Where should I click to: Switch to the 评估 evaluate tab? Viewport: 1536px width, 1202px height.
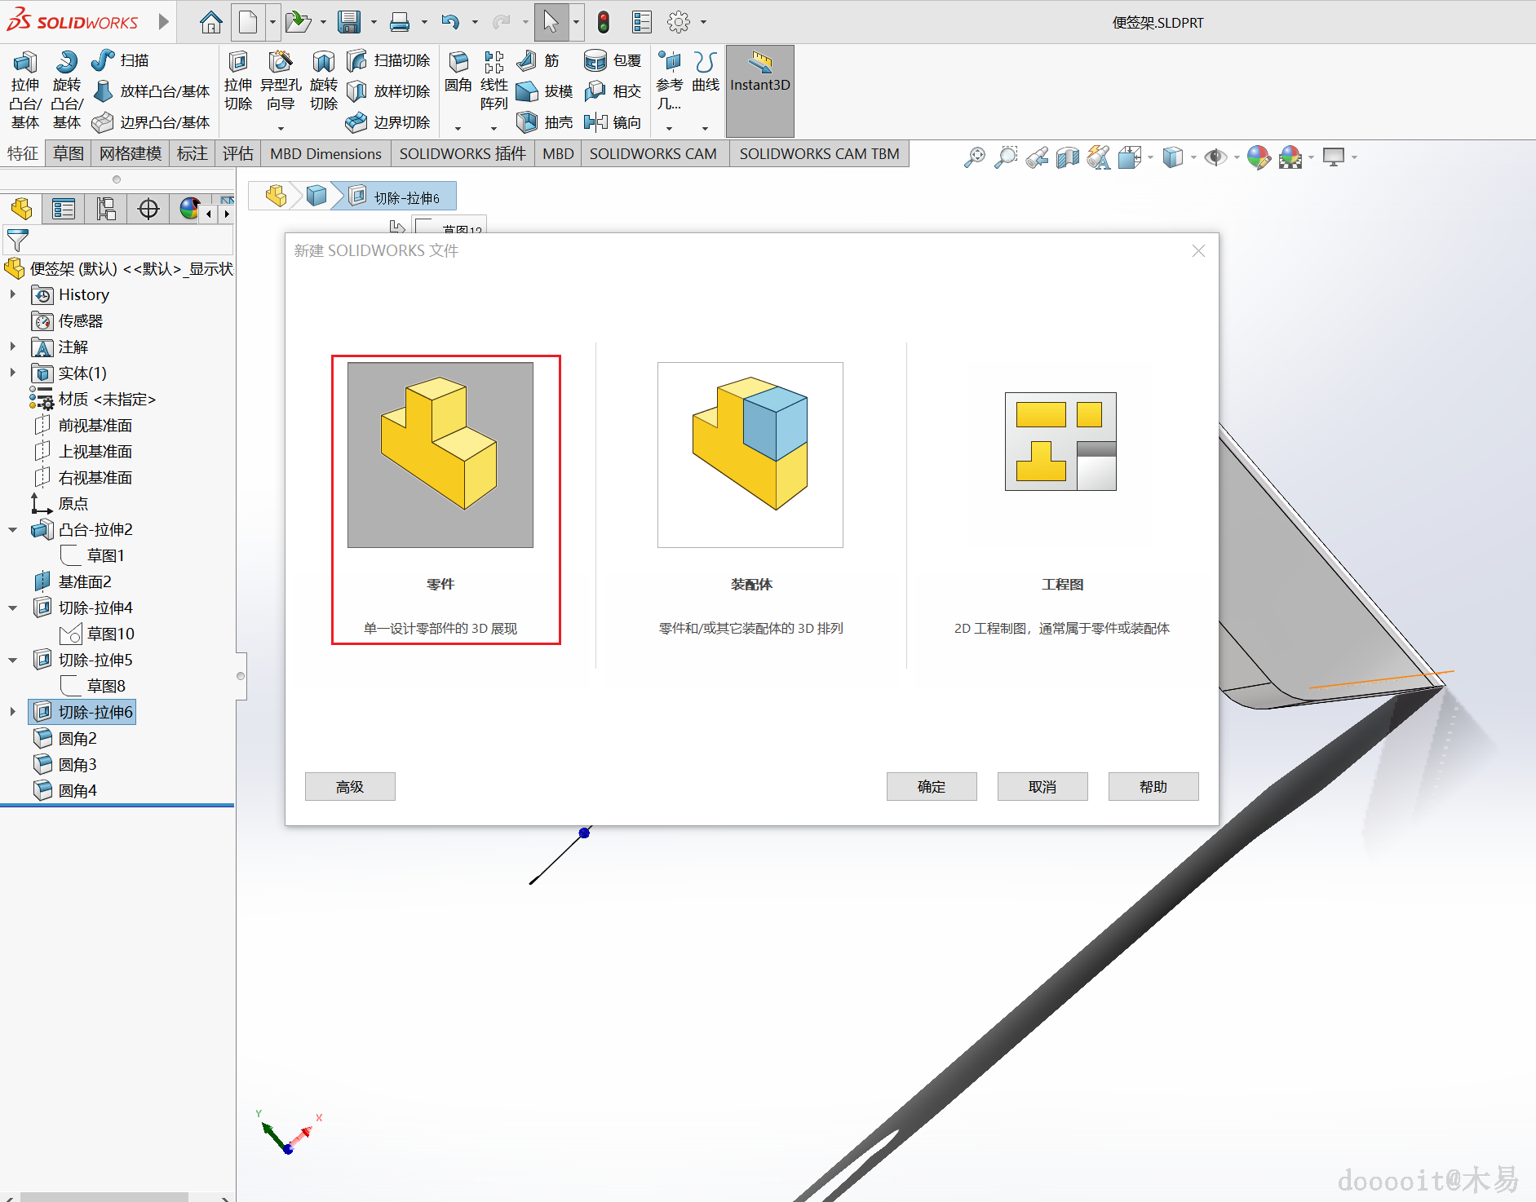pyautogui.click(x=238, y=153)
